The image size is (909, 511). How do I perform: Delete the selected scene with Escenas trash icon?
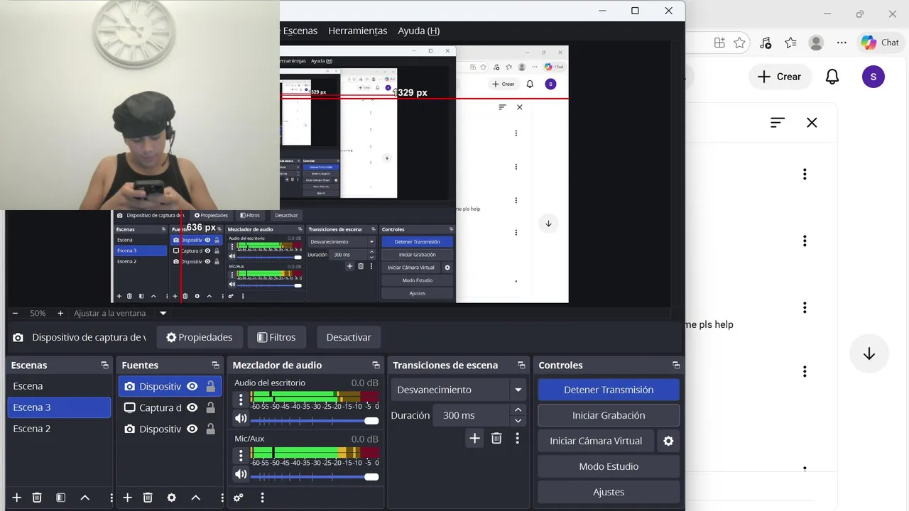tap(37, 498)
